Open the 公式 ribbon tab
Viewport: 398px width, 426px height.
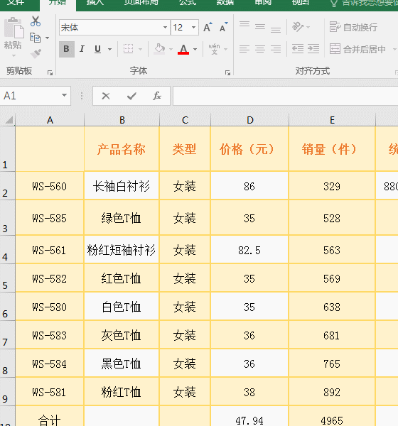188,3
